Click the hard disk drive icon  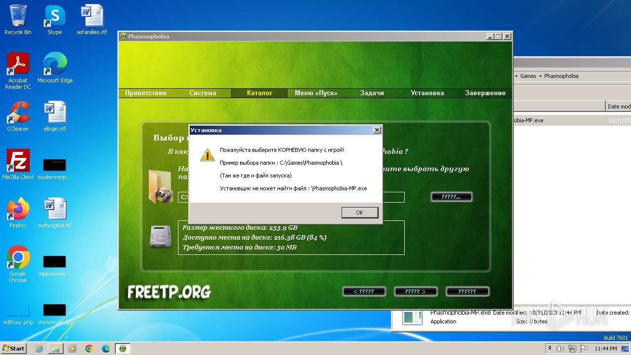tap(160, 237)
